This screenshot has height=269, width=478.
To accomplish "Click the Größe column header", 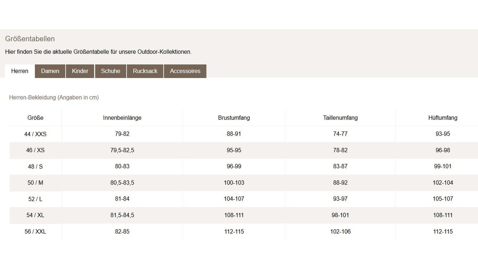I will click(x=35, y=118).
